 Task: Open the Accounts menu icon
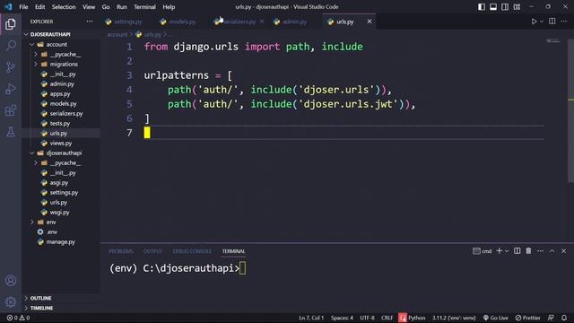11,281
